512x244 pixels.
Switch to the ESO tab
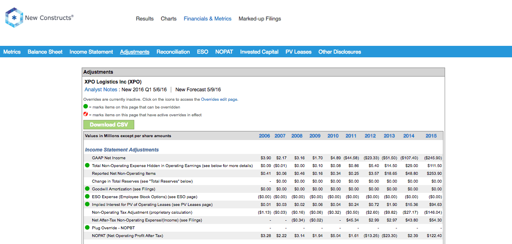point(203,52)
